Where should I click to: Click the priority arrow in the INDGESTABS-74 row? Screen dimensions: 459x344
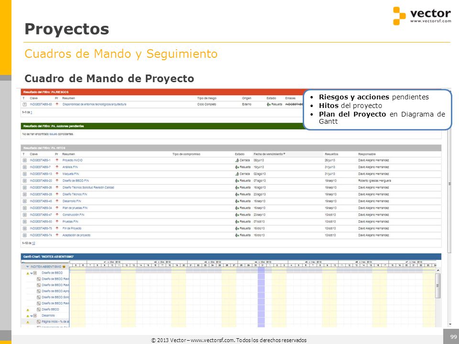(x=57, y=235)
